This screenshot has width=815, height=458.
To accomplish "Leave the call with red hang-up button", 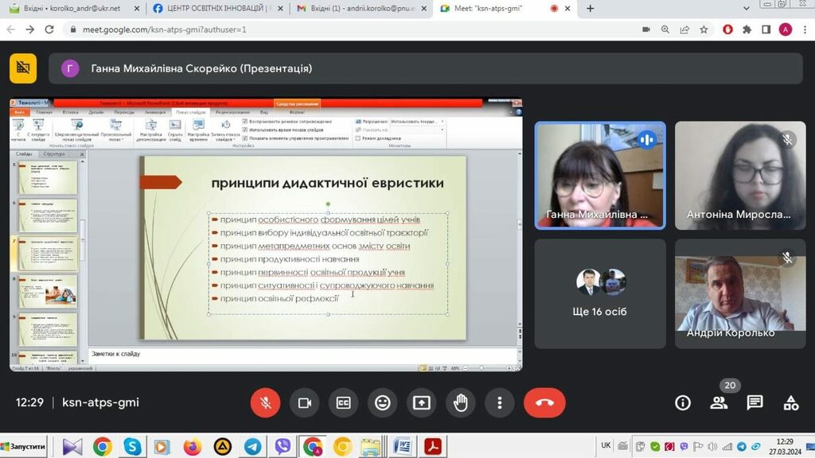I will tap(544, 402).
